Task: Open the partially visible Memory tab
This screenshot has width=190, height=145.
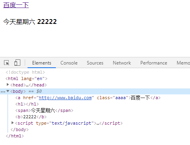Action: click(x=183, y=63)
